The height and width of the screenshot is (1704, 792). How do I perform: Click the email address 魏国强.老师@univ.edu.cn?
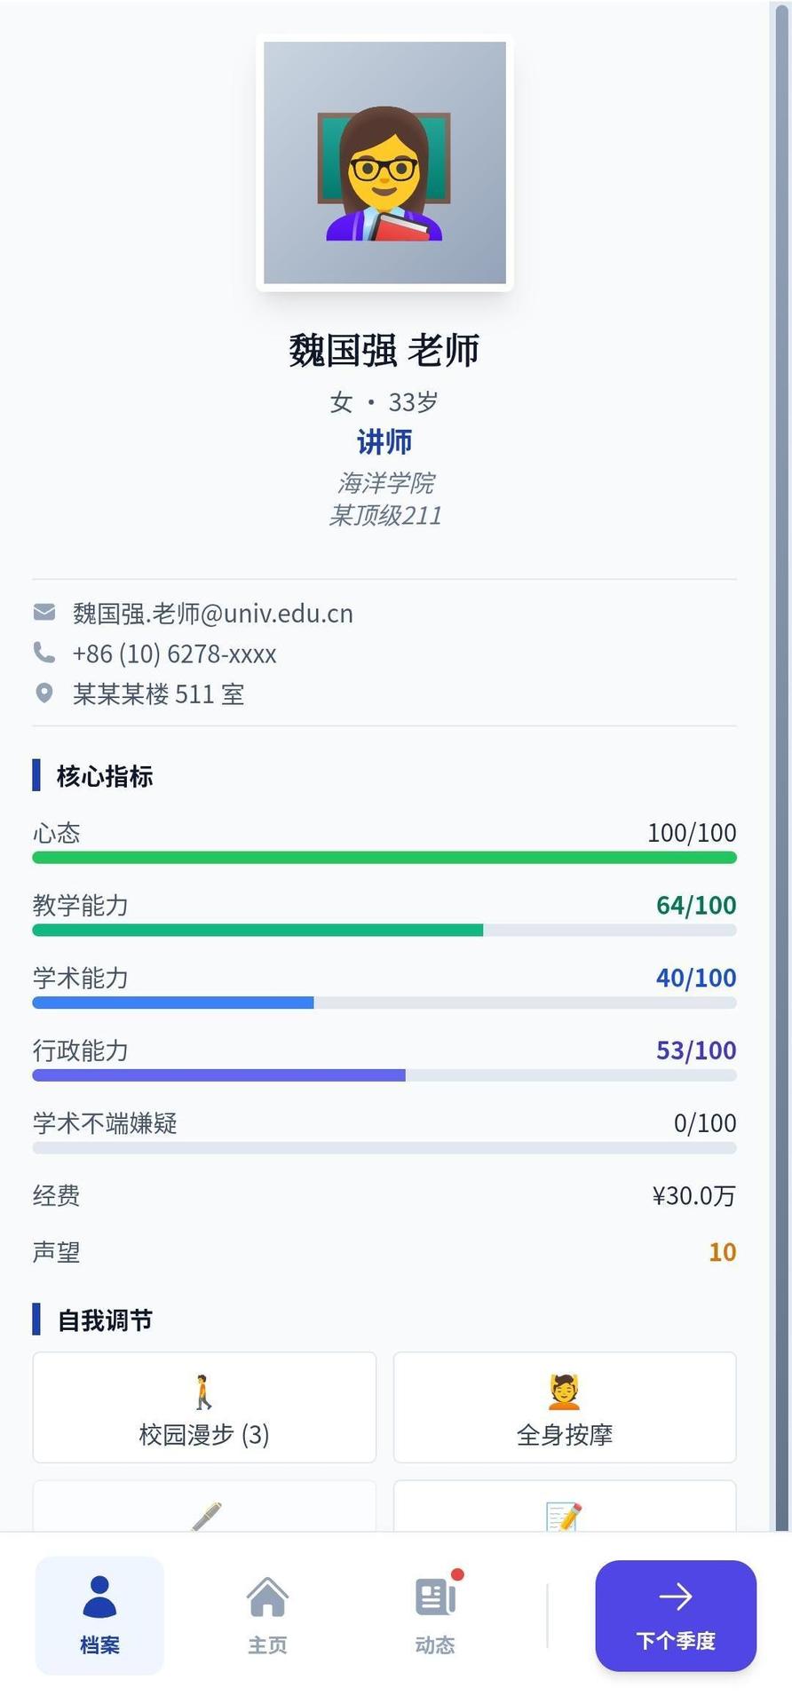[213, 614]
